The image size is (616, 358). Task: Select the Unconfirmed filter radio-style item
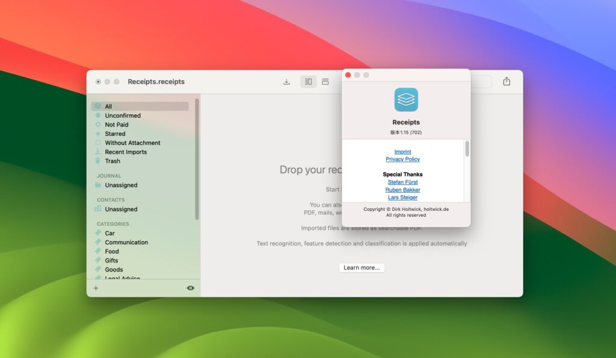122,115
